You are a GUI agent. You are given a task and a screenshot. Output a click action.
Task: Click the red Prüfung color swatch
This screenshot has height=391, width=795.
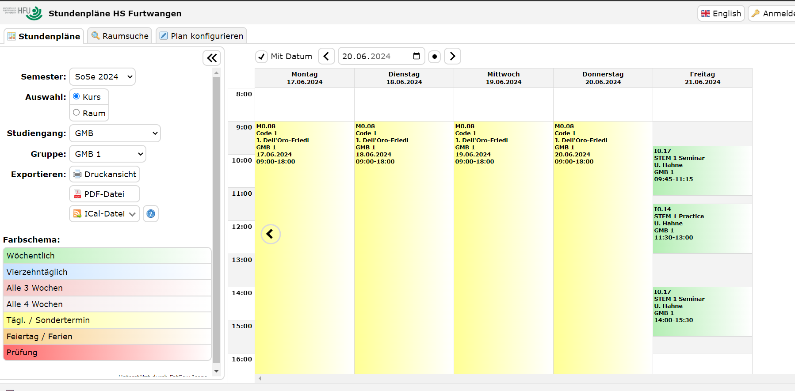pyautogui.click(x=107, y=353)
